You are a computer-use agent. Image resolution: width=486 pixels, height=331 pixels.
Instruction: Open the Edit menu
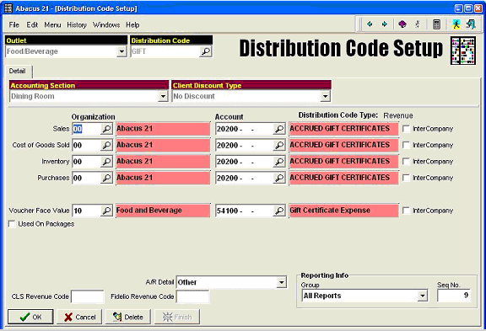pyautogui.click(x=32, y=24)
